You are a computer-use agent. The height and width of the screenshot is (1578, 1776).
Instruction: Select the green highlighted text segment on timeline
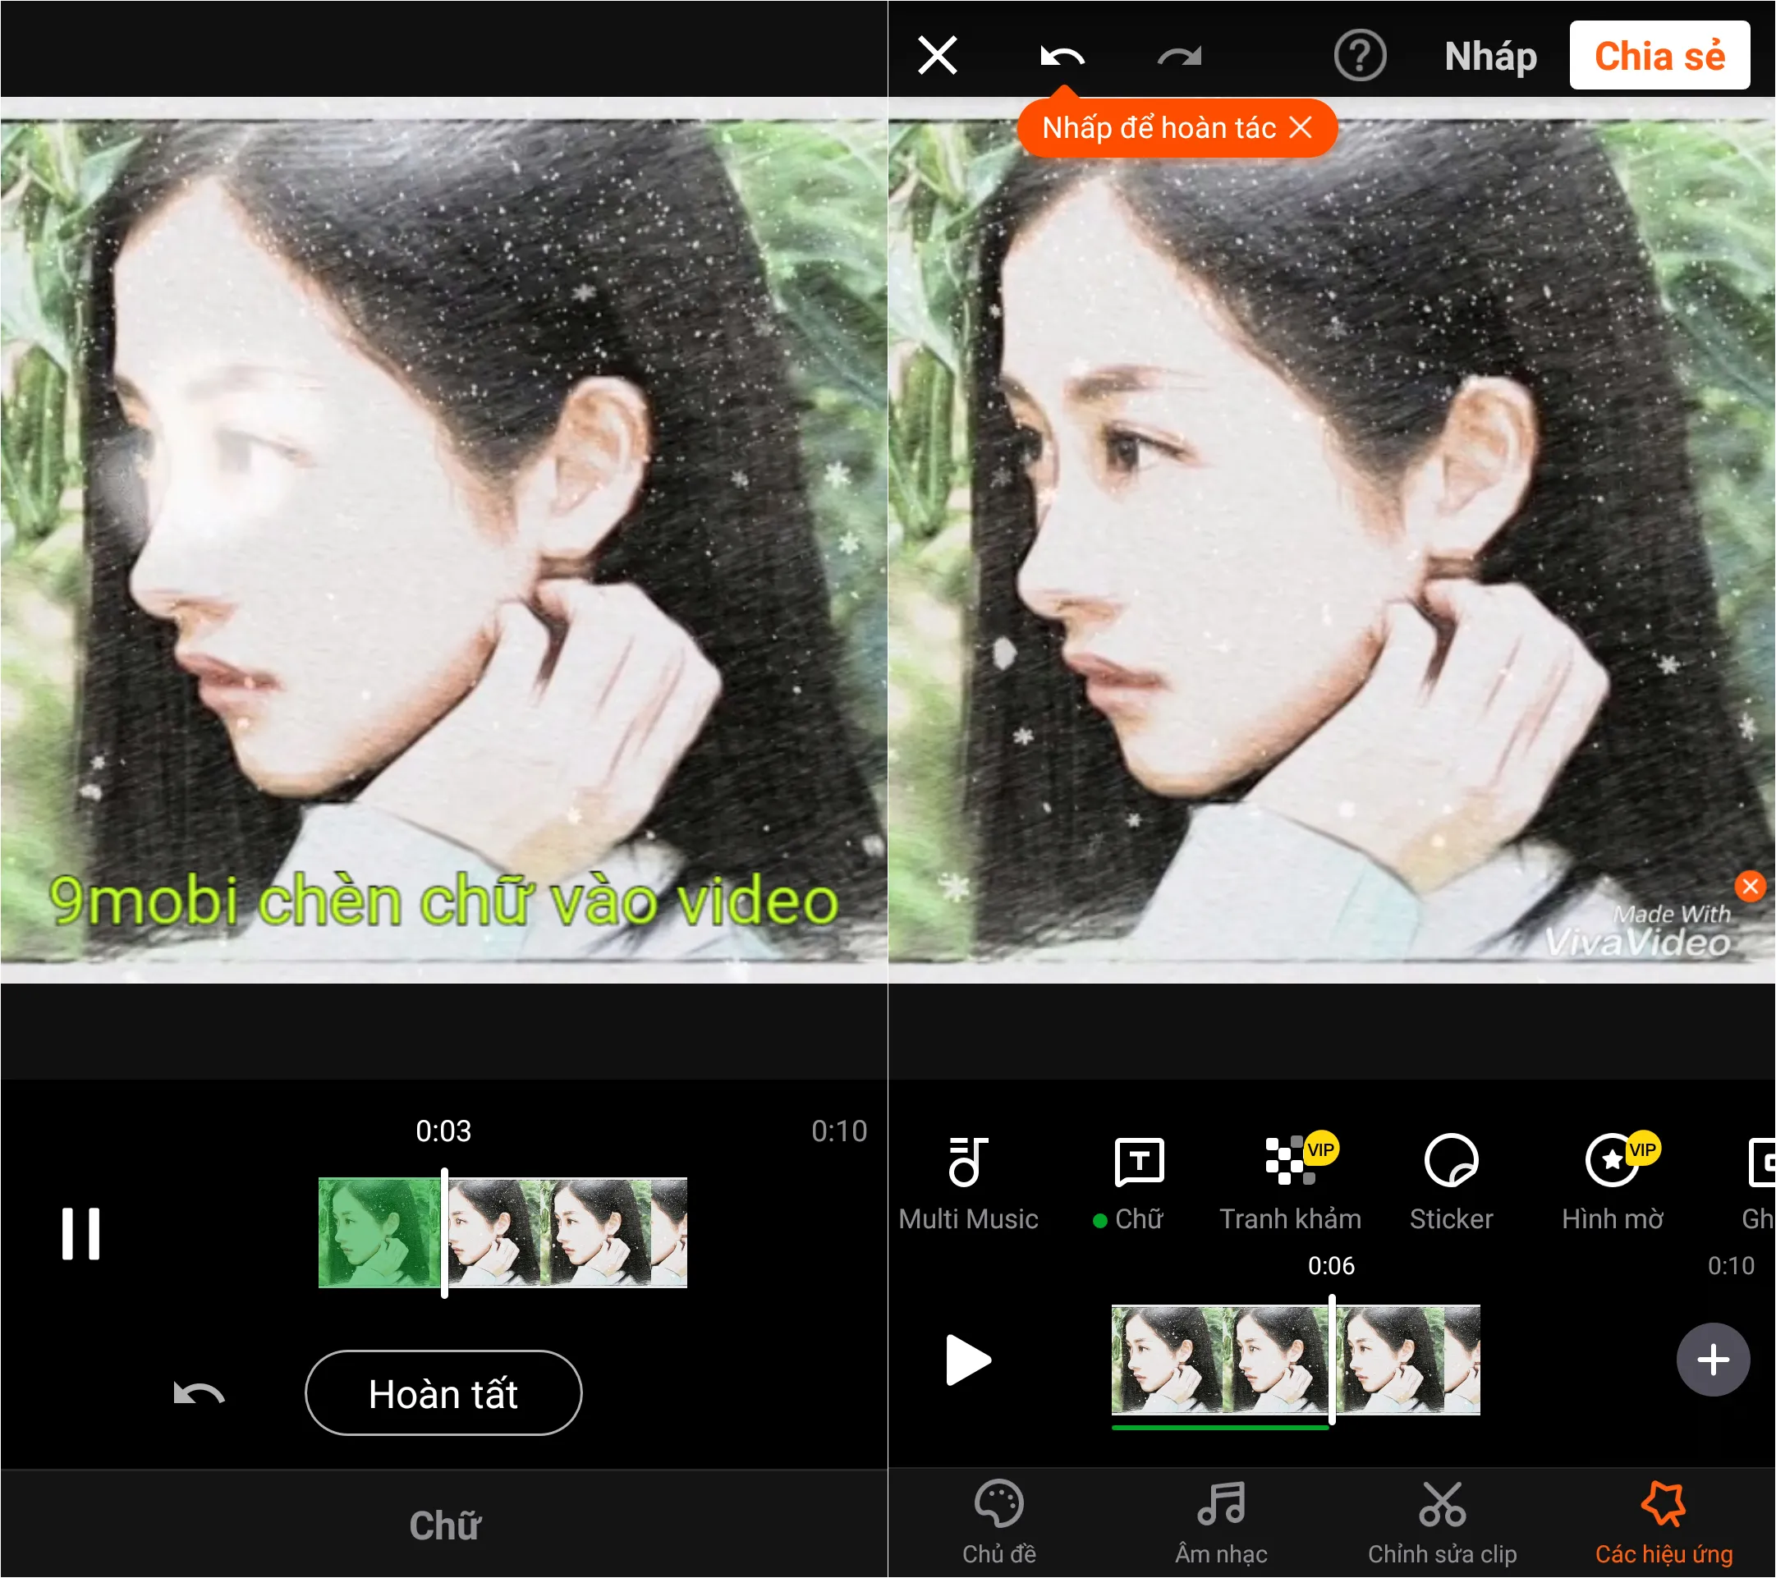coord(379,1233)
